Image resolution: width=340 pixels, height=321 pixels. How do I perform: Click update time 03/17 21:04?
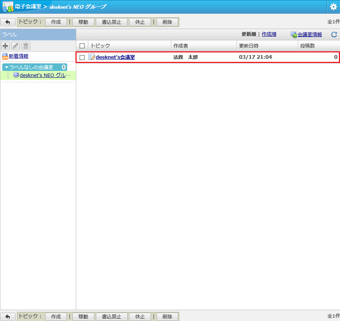click(255, 57)
